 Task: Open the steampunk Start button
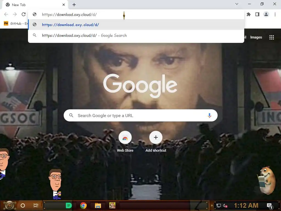tap(10, 206)
